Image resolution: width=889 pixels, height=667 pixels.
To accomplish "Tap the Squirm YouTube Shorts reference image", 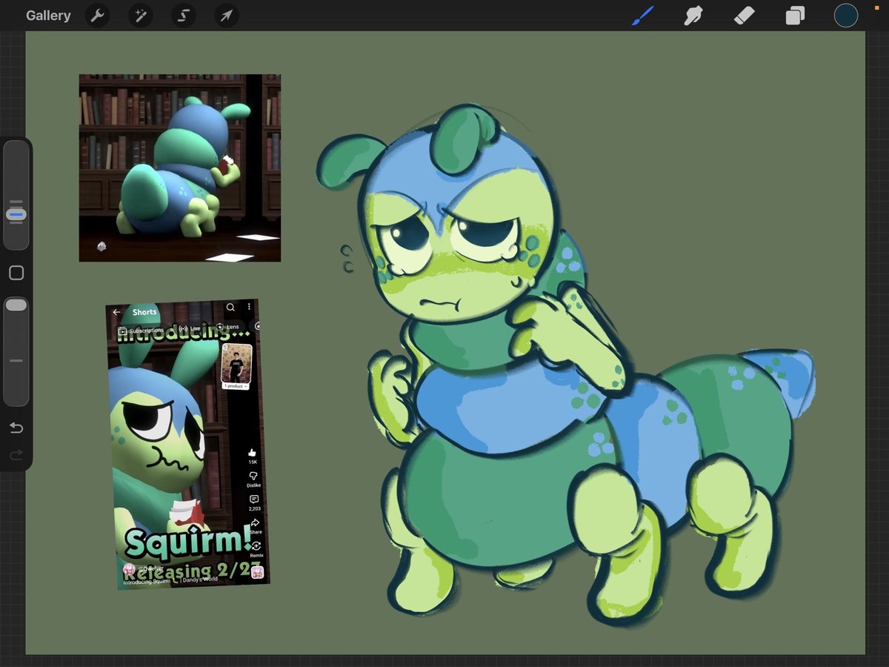I will [x=188, y=445].
